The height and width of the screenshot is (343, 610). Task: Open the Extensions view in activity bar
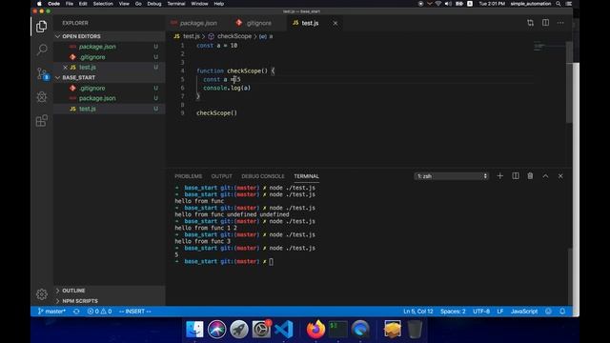click(42, 121)
